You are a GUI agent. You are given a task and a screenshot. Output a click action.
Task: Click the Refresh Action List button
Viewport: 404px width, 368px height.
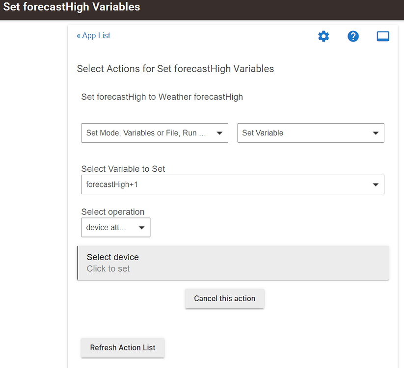tap(123, 347)
